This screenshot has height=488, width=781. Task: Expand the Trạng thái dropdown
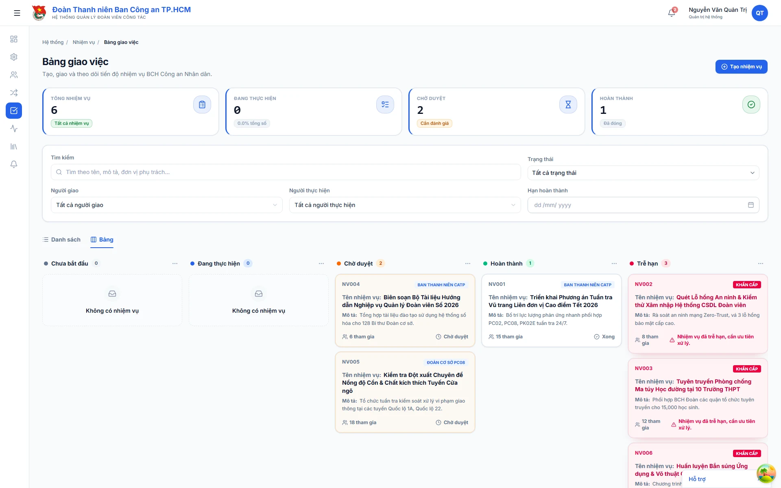(x=643, y=173)
